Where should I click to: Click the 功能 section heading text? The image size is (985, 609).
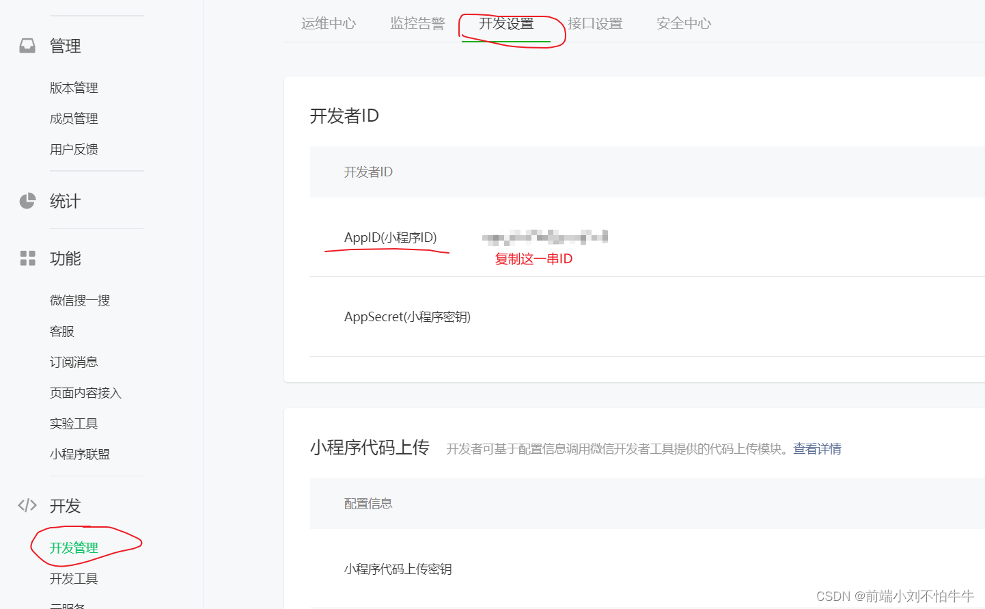[65, 258]
